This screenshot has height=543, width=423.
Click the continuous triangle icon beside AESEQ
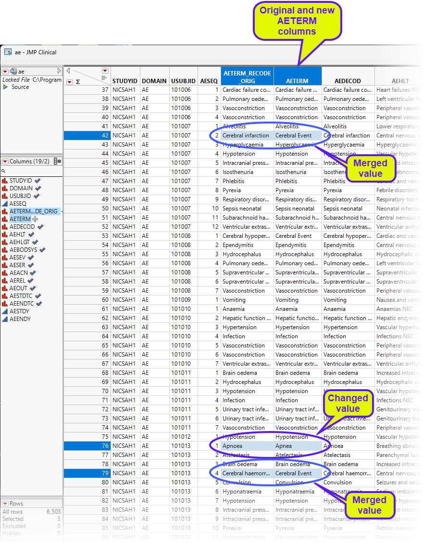[5, 204]
